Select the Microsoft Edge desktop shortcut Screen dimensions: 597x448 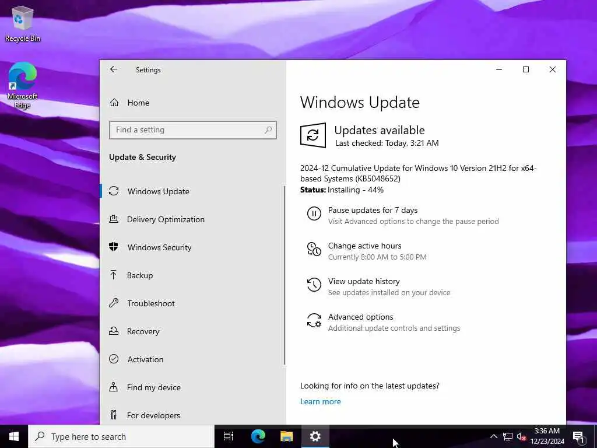[23, 85]
